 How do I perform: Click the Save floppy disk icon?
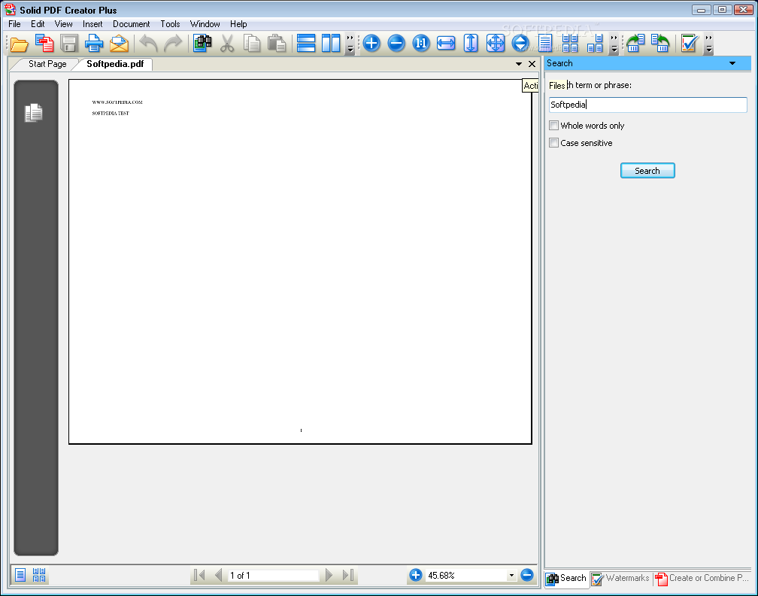tap(69, 44)
